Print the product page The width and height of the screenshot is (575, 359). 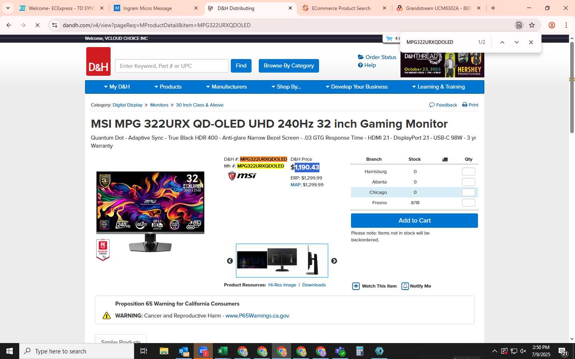[470, 105]
